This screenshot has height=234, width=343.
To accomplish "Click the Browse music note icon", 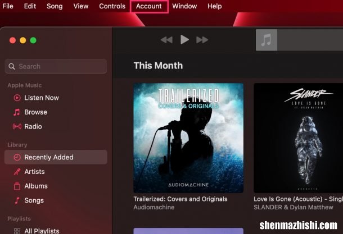I will [x=17, y=112].
